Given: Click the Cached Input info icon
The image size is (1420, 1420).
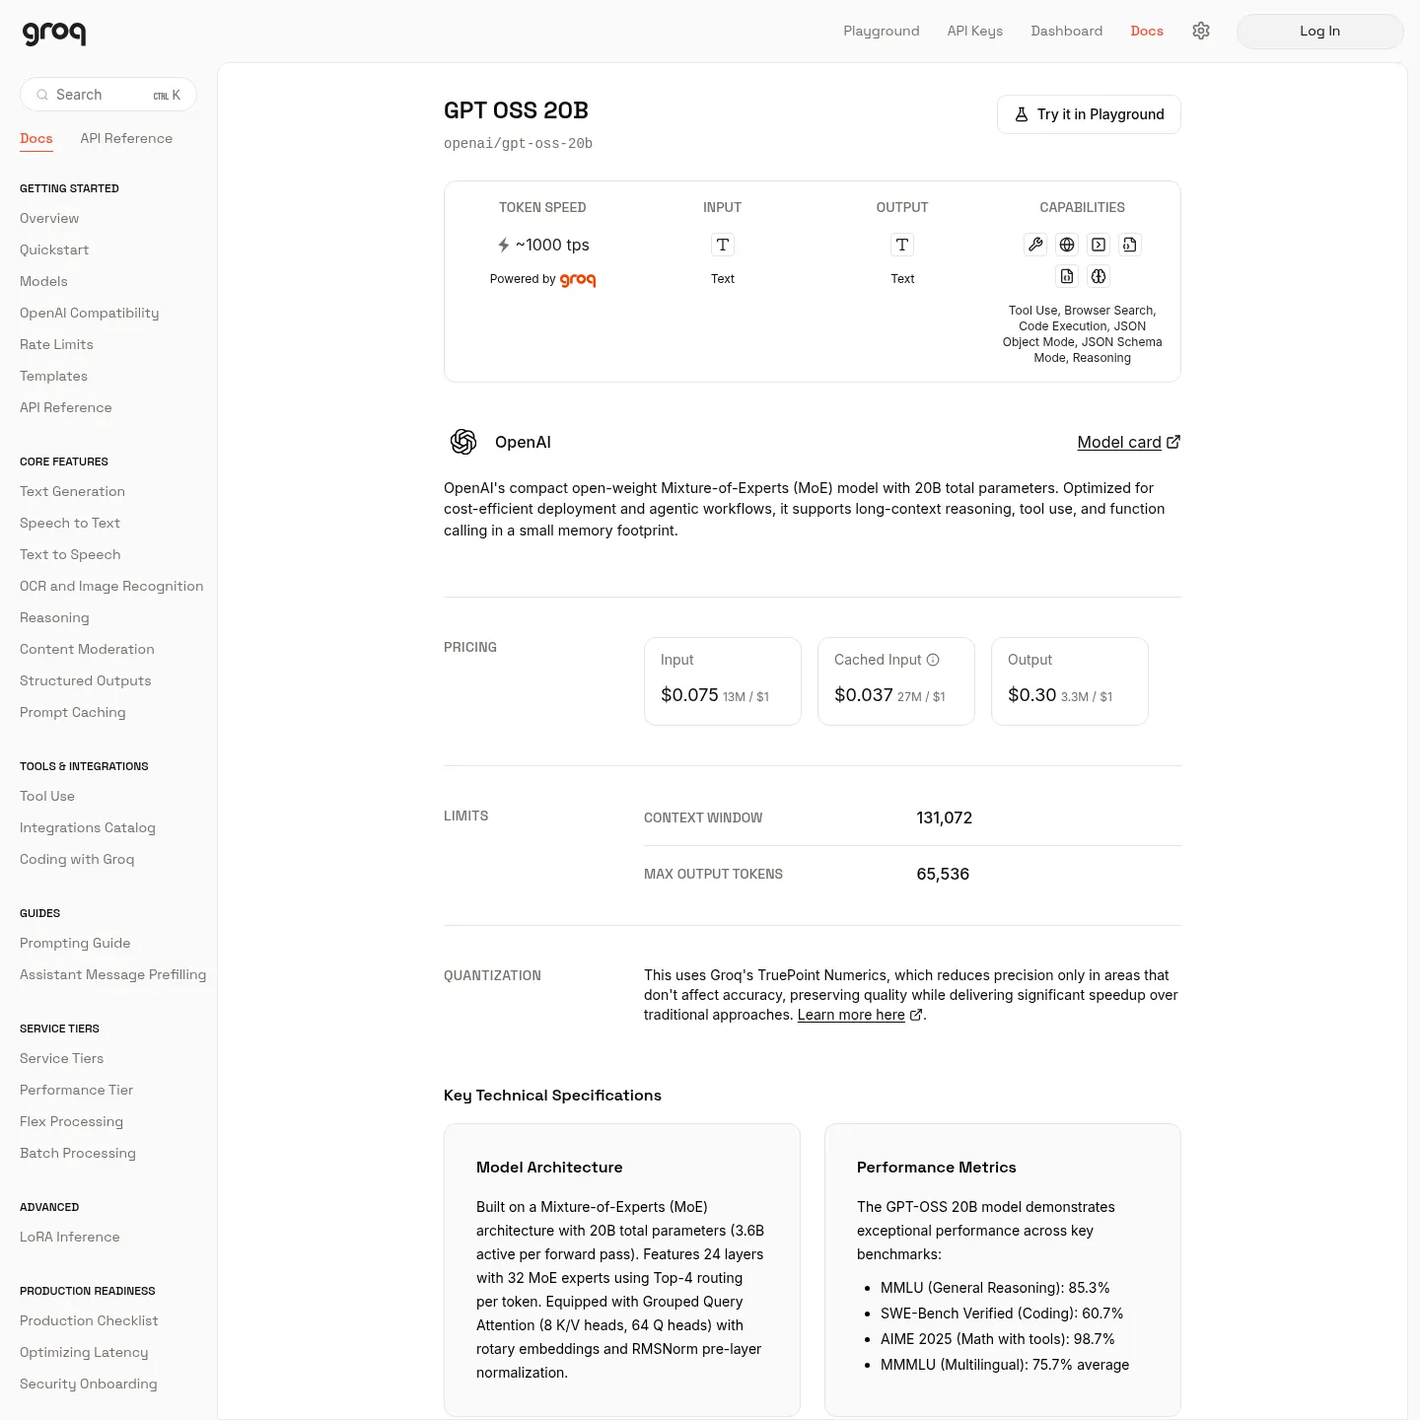Looking at the screenshot, I should click(933, 660).
